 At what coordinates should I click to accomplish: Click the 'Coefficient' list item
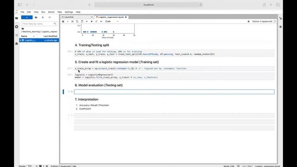[x=85, y=109]
